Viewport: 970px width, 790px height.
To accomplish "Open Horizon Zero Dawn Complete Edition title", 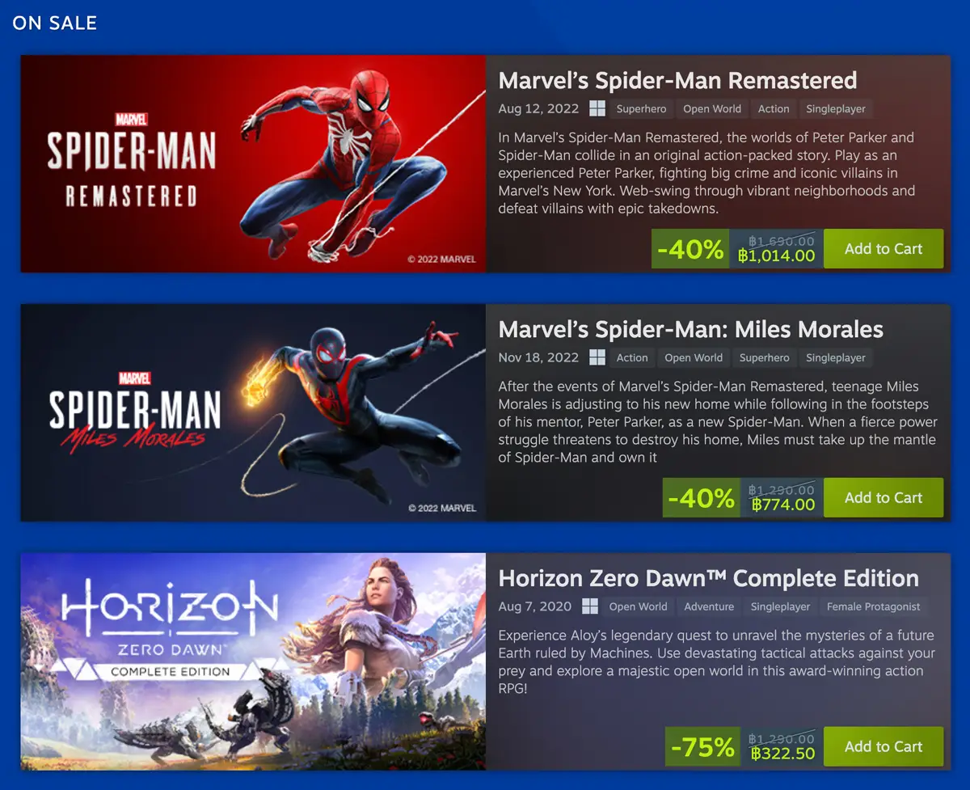I will point(709,579).
